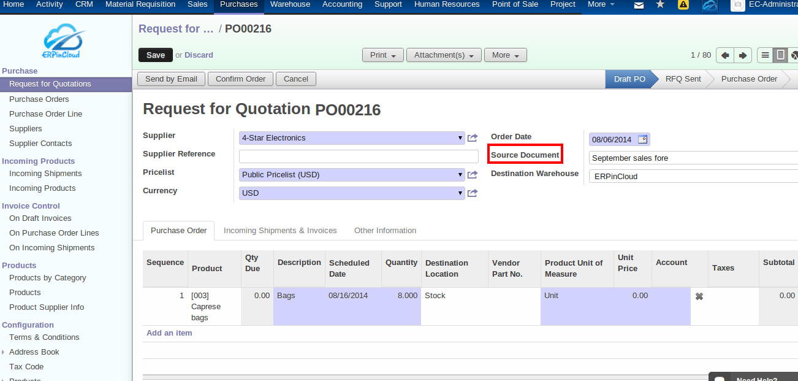Open Pricelist record external link icon
Image resolution: width=798 pixels, height=381 pixels.
[x=472, y=175]
